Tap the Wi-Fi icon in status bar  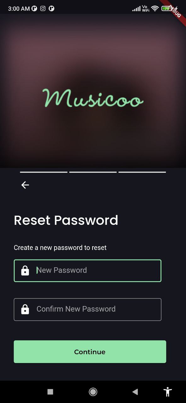pyautogui.click(x=155, y=9)
